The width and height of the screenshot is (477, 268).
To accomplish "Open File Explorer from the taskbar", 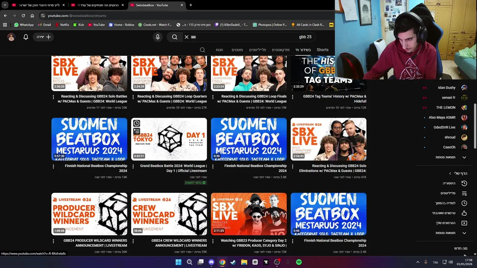I will click(244, 262).
